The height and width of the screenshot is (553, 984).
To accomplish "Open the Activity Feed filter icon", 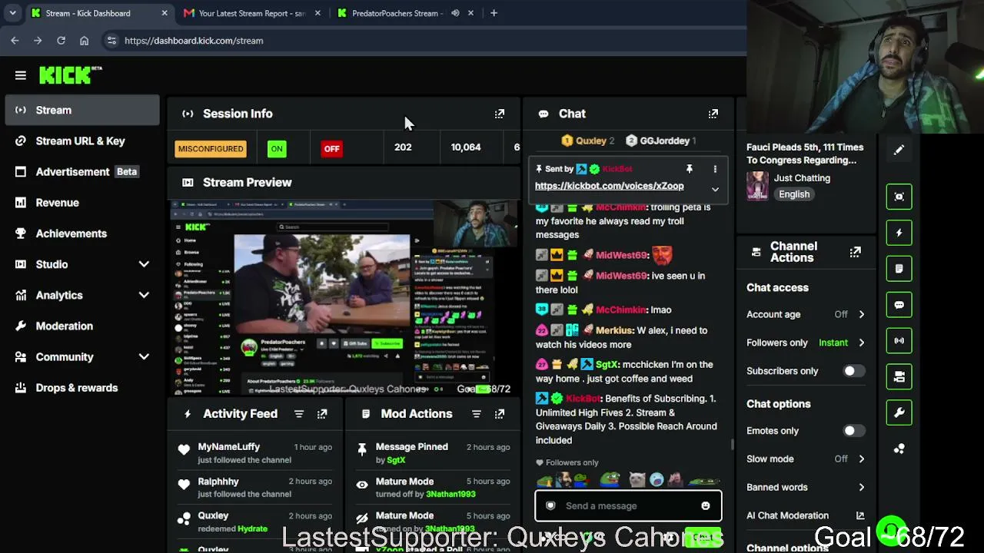I will [299, 414].
